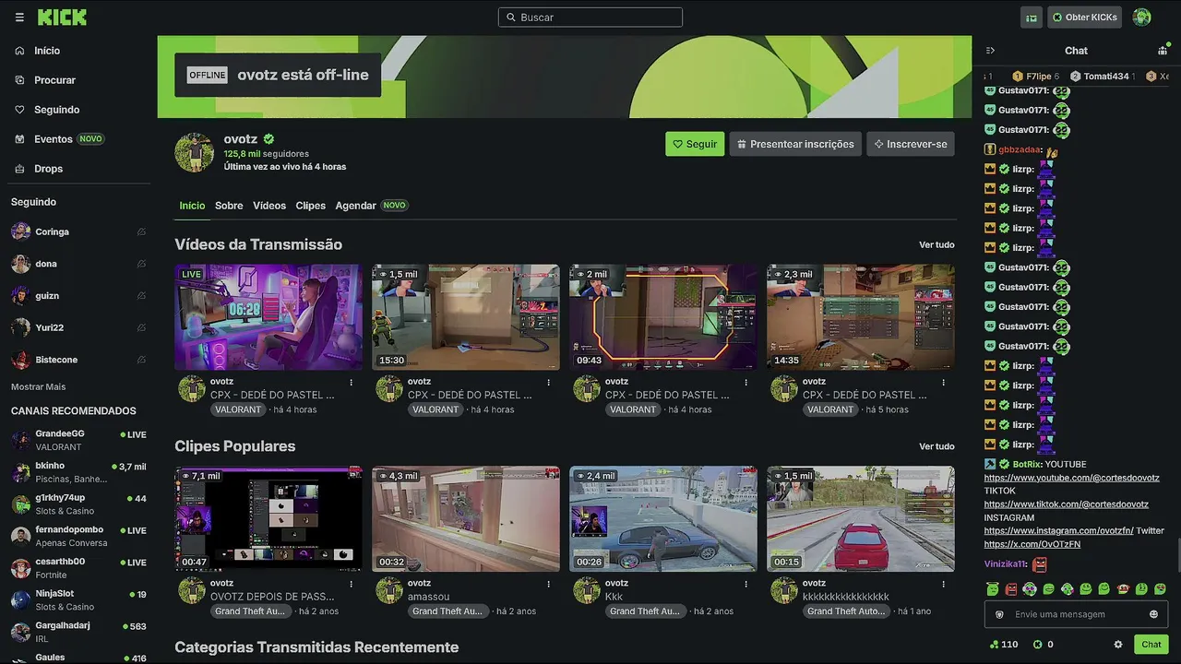
Task: Open options for the 15:30 video
Action: (548, 382)
